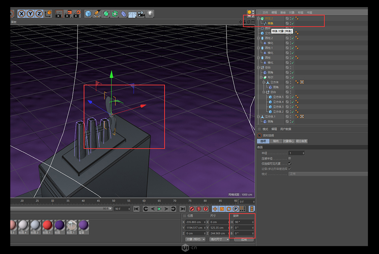Screen dimensions: 379x254
Task: Click the Move tool icon above the coordinates panel
Action: click(215, 209)
